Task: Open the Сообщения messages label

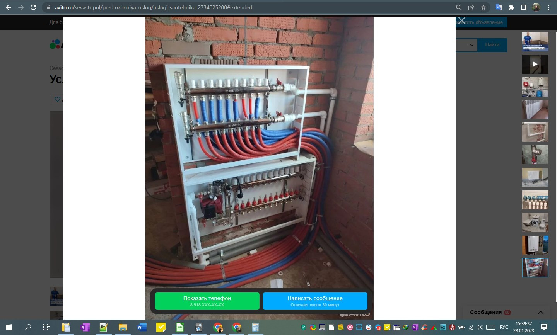Action: [486, 312]
